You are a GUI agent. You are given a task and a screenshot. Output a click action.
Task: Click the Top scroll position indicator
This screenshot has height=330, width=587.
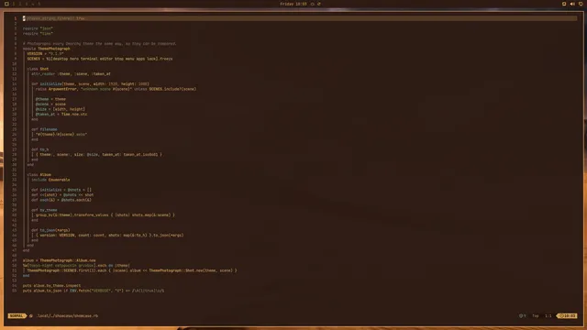click(x=536, y=315)
